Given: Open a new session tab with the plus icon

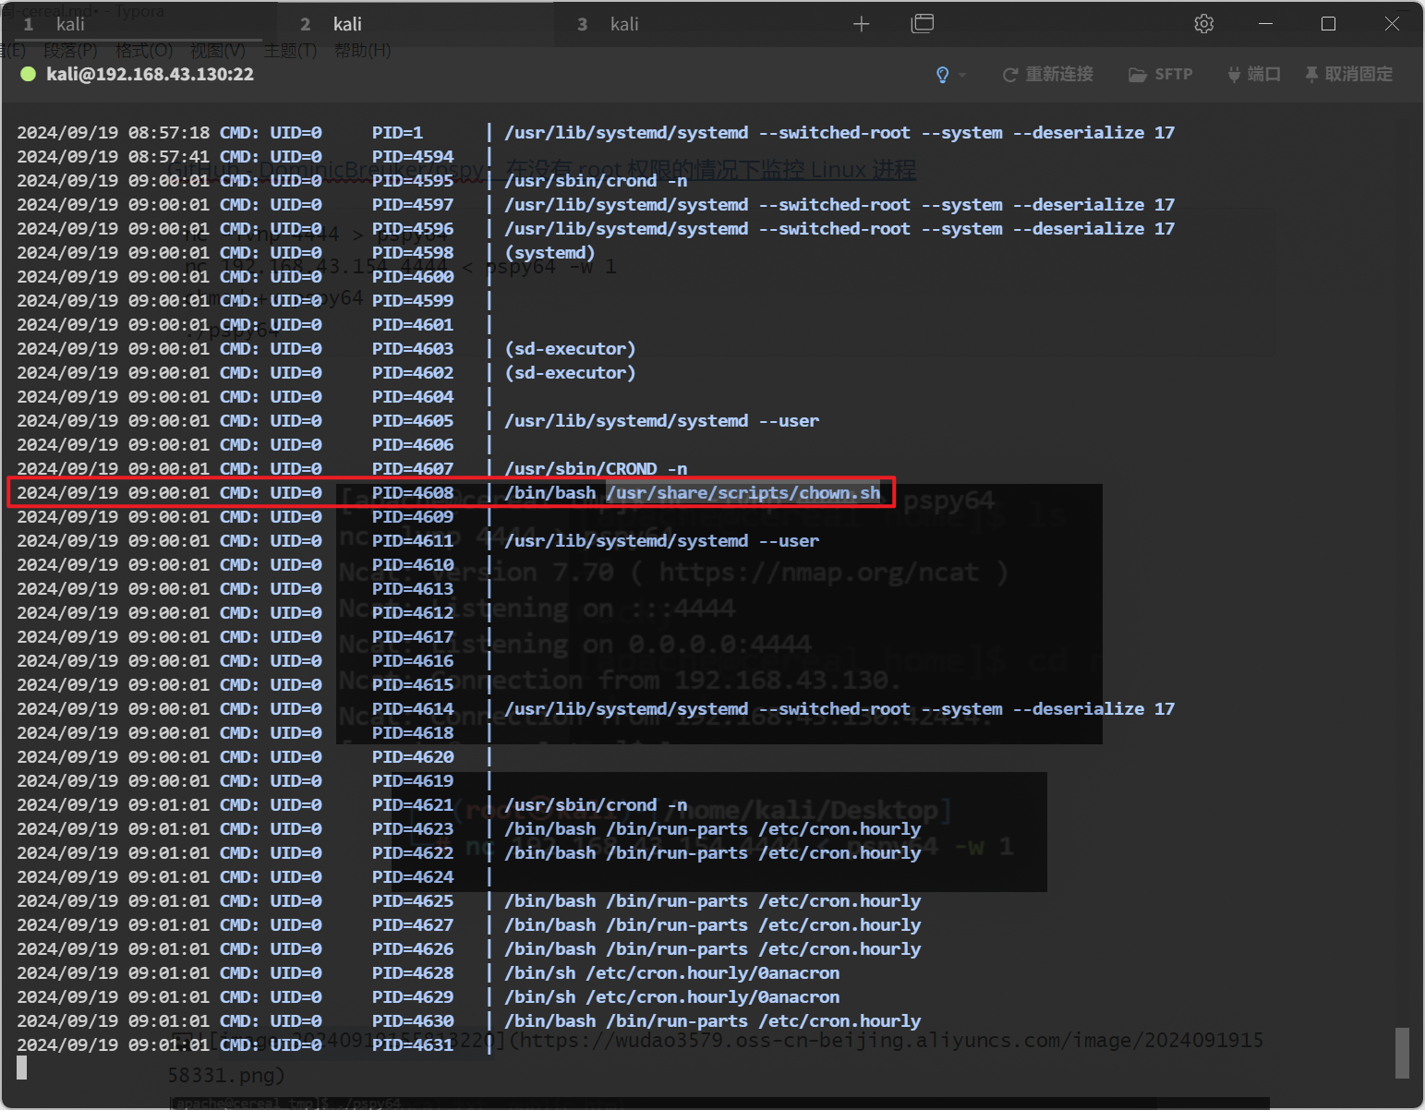Looking at the screenshot, I should 862,24.
